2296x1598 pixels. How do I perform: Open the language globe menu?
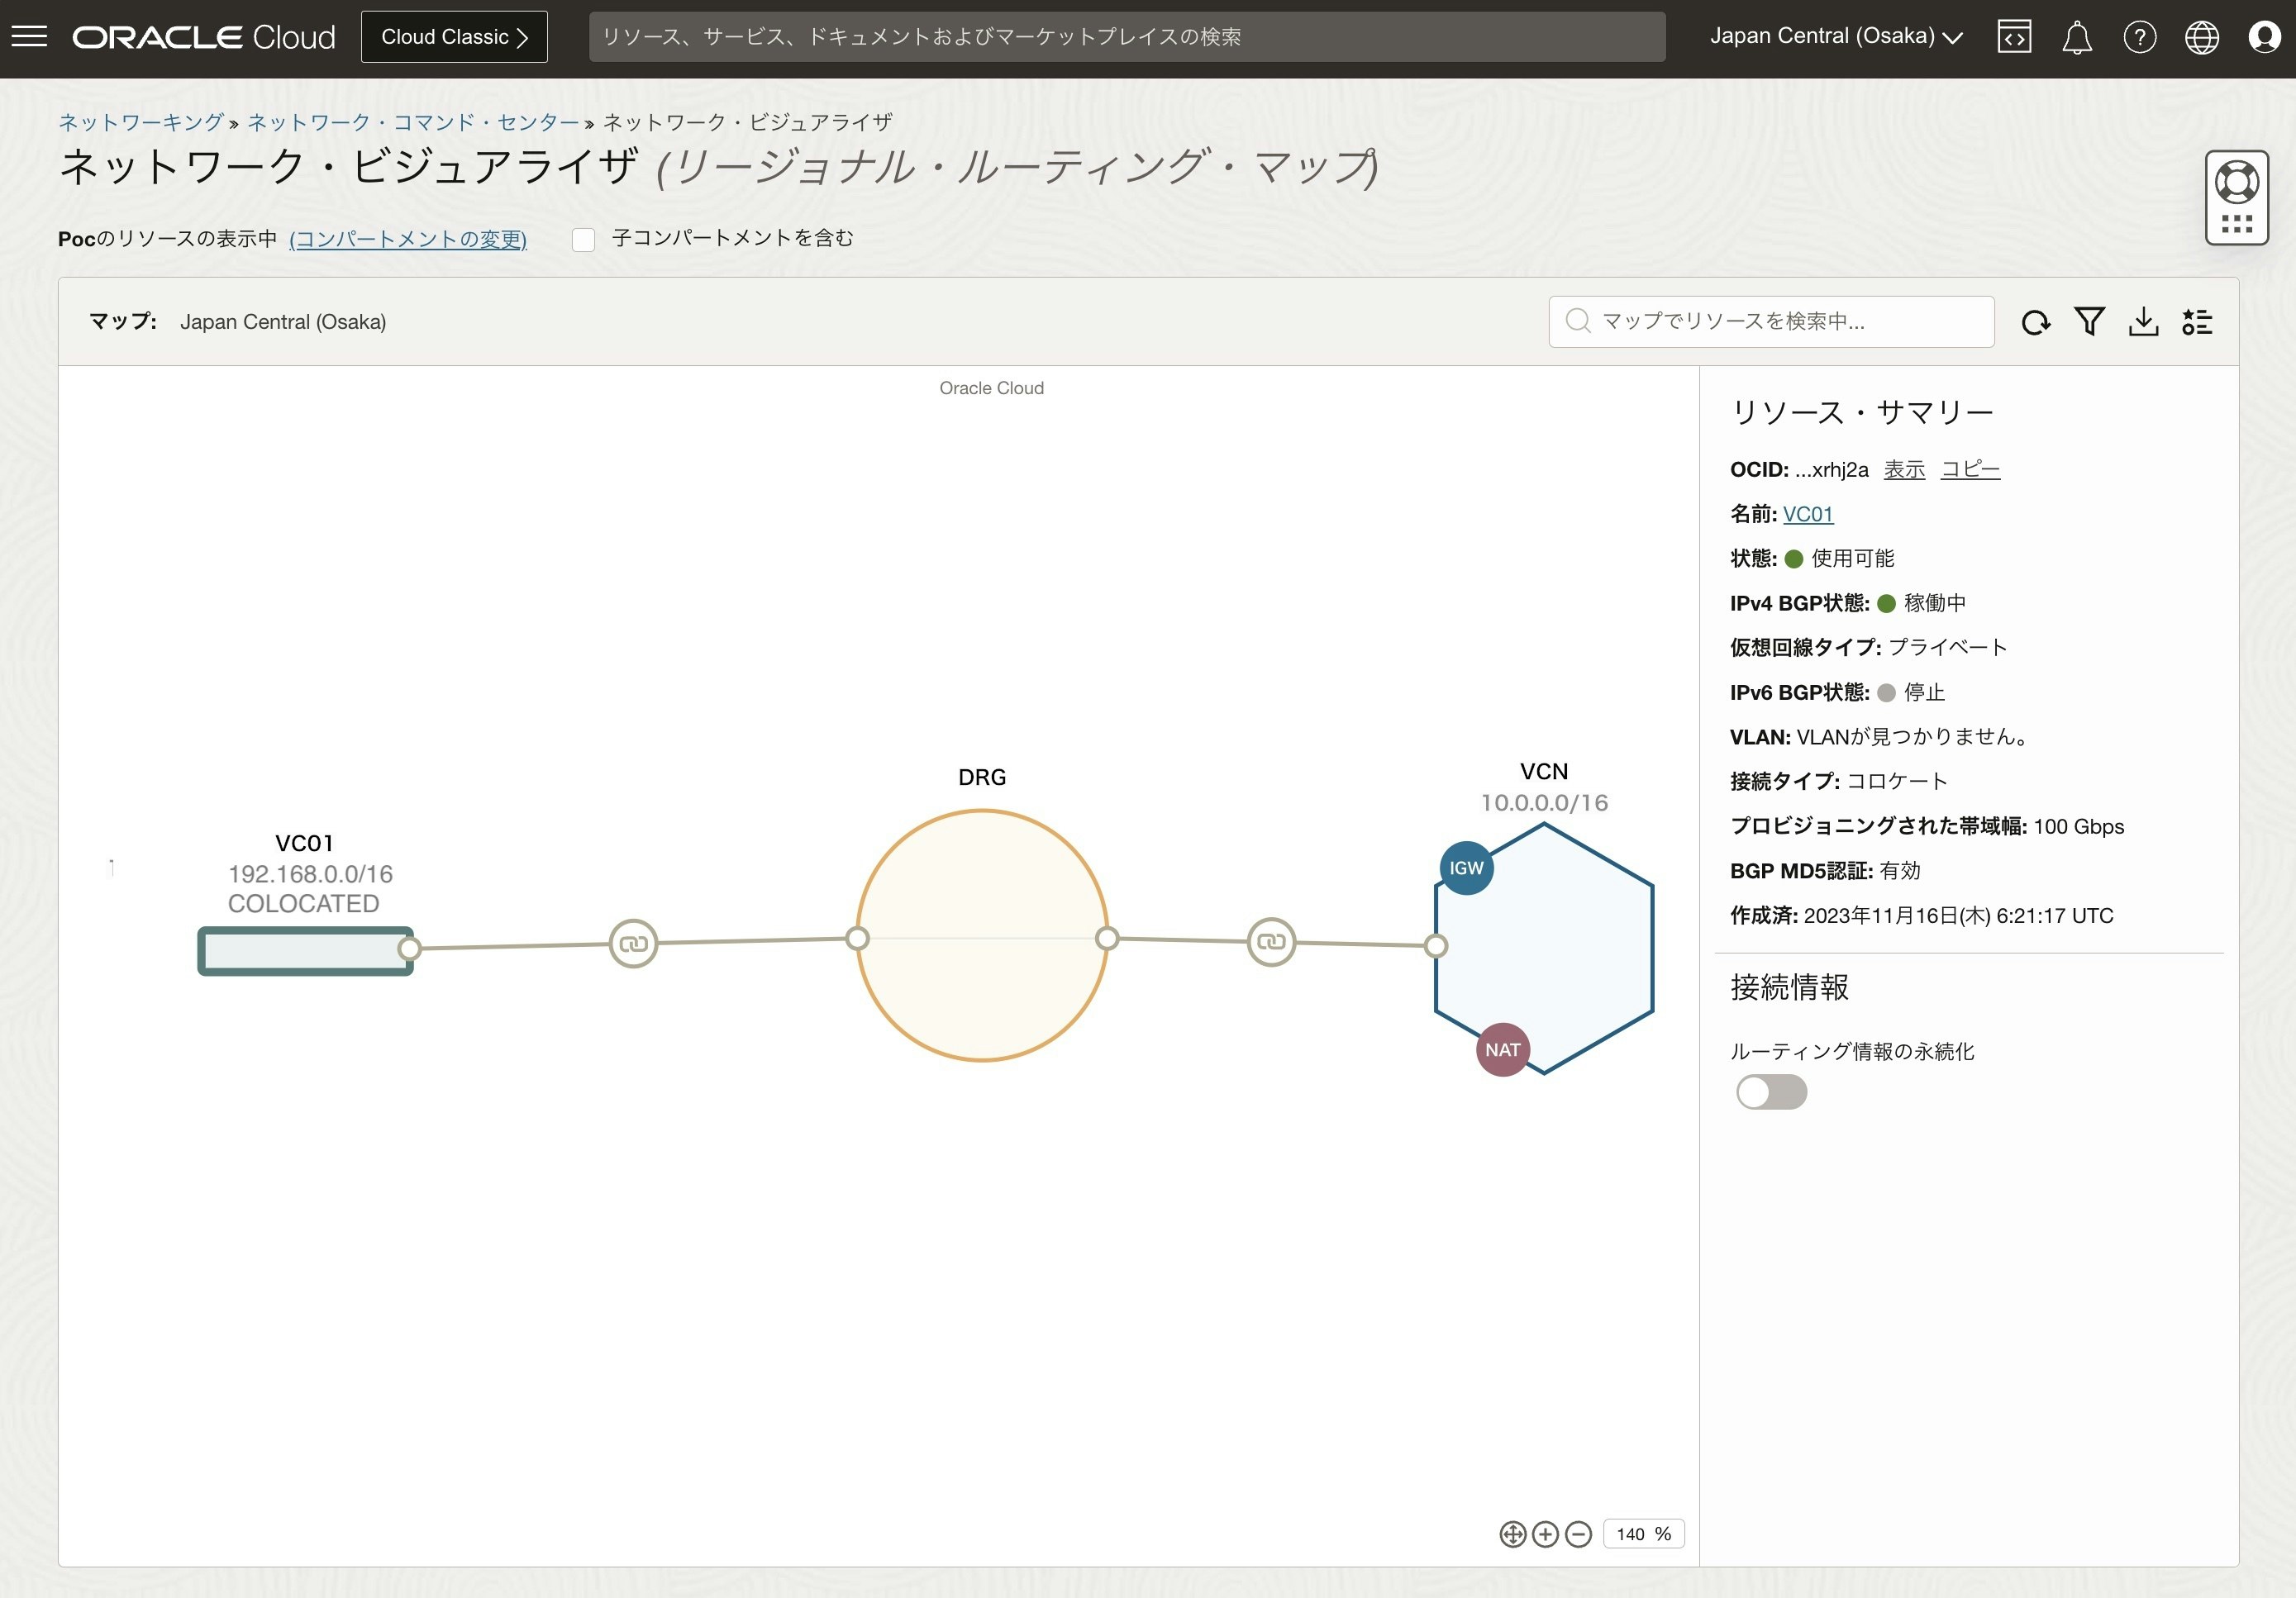click(2201, 38)
